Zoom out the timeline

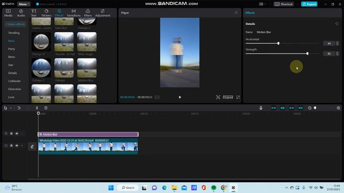click(310, 108)
